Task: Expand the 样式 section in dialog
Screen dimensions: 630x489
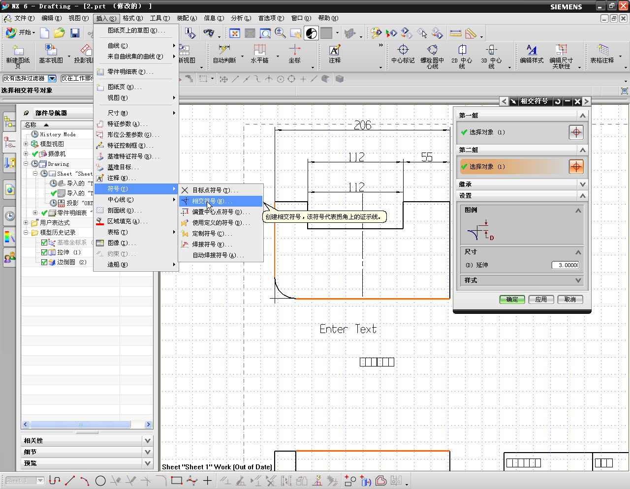Action: [x=578, y=280]
